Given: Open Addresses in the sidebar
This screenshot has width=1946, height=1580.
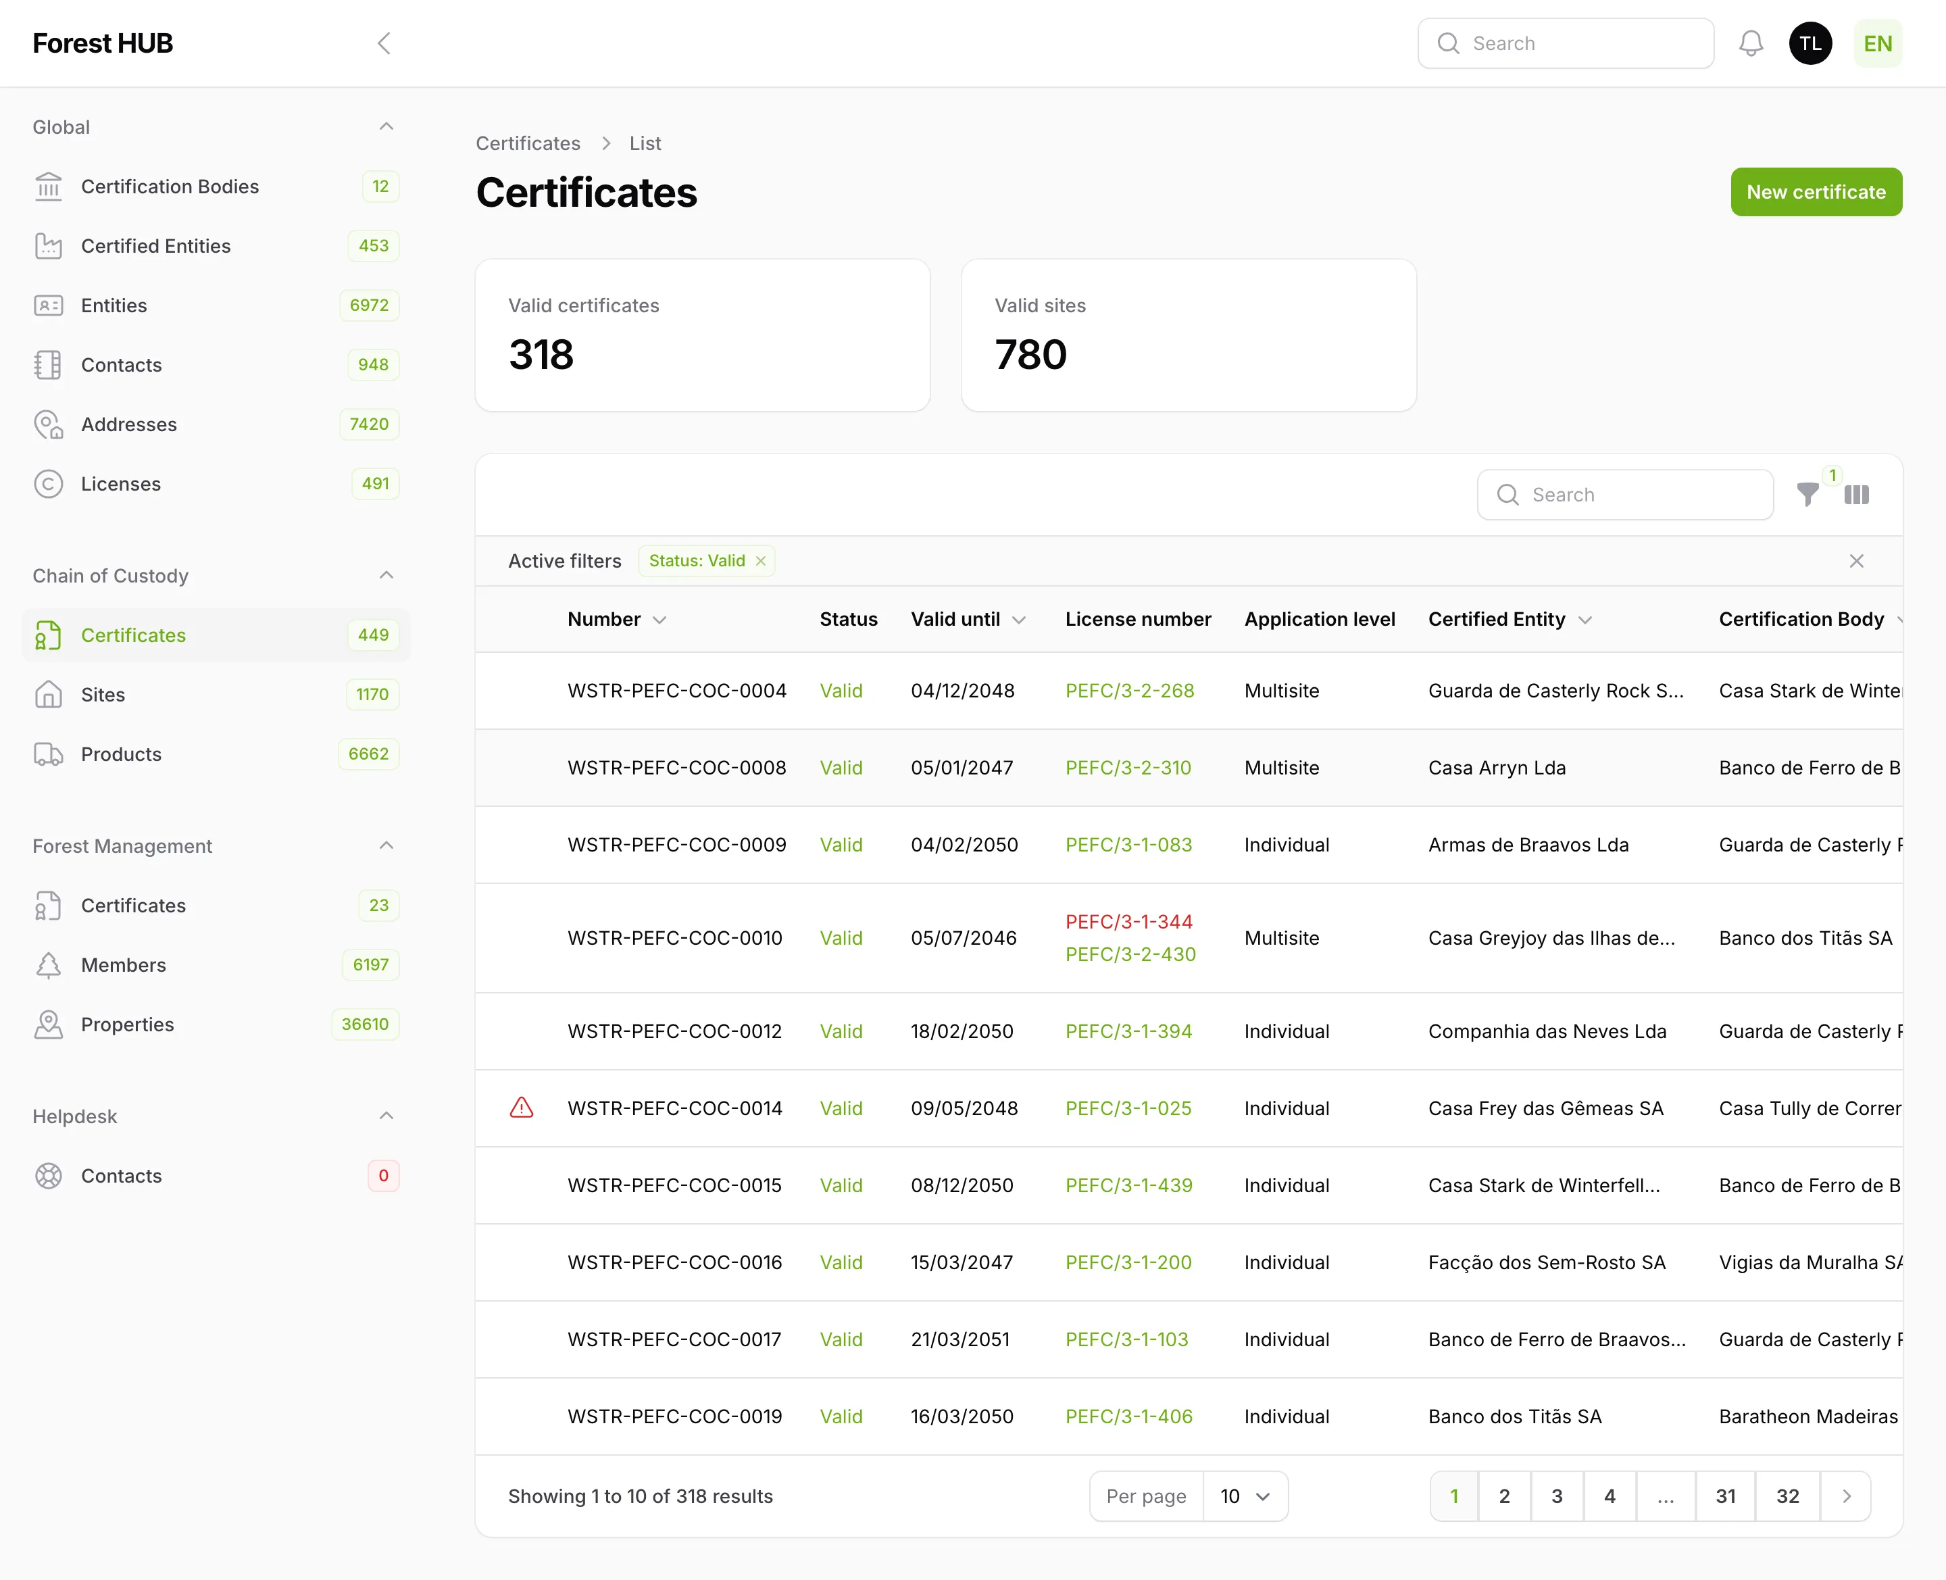Looking at the screenshot, I should coord(216,424).
